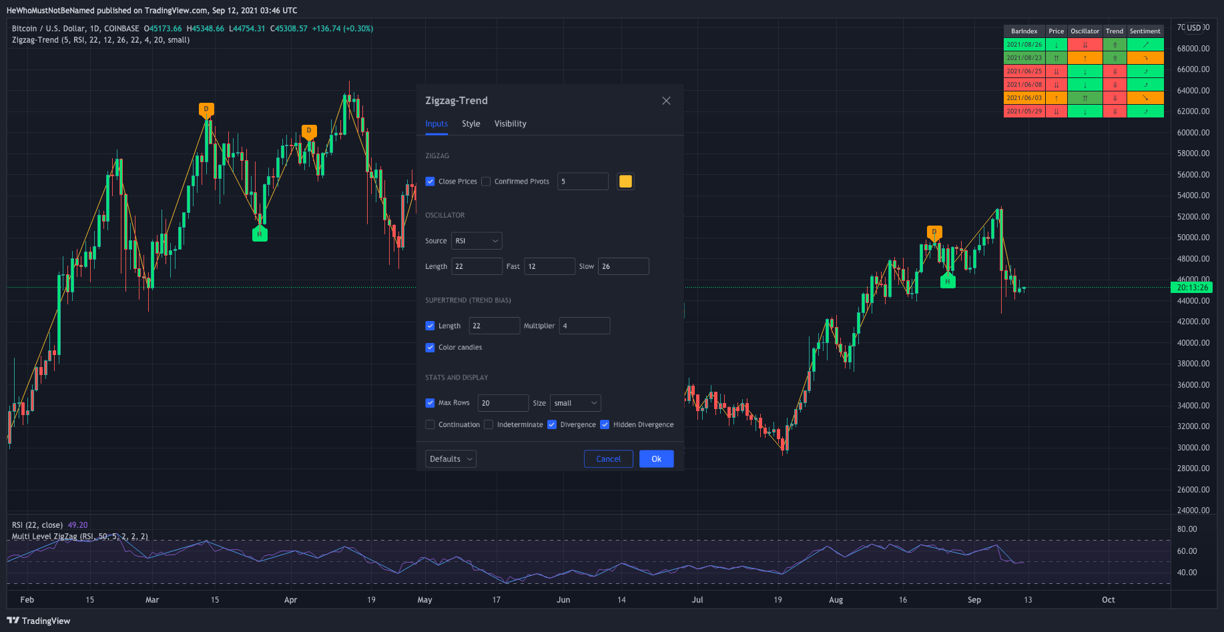Viewport: 1224px width, 632px height.
Task: Click Sentiment arrow in the 2021/08/26 row
Action: coord(1145,45)
